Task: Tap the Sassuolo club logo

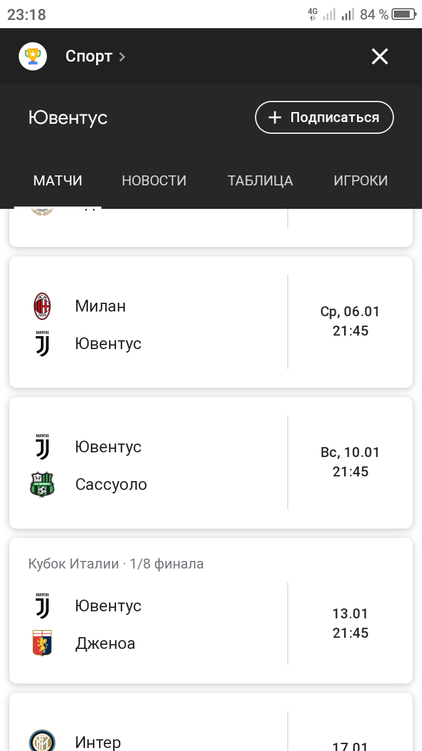Action: tap(42, 485)
